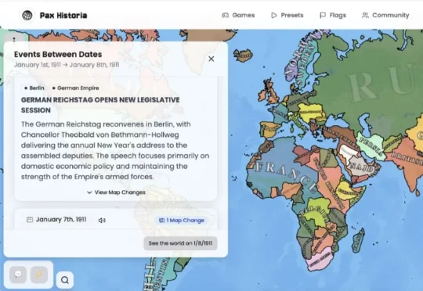The height and width of the screenshot is (291, 423).
Task: Click the Pax Historia globe logo
Action: click(27, 16)
